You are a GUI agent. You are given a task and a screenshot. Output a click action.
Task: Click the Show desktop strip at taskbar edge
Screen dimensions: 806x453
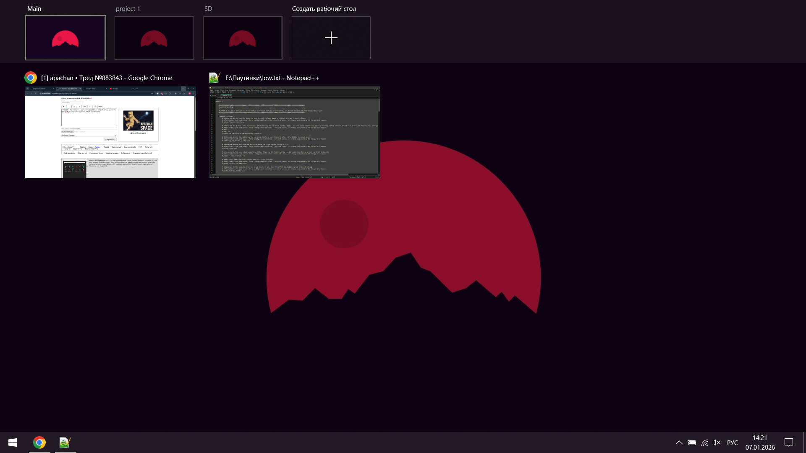point(804,443)
